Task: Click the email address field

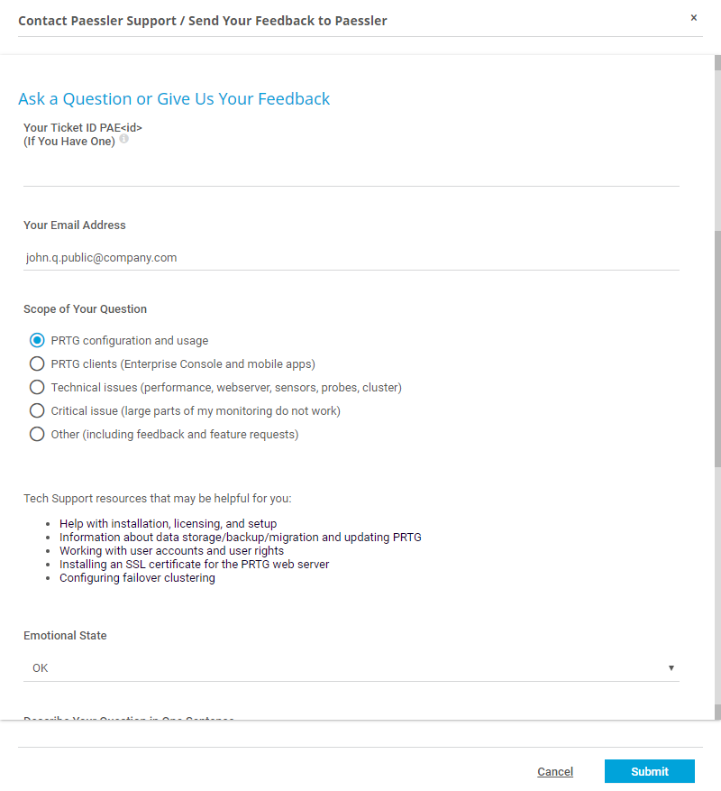Action: point(351,257)
